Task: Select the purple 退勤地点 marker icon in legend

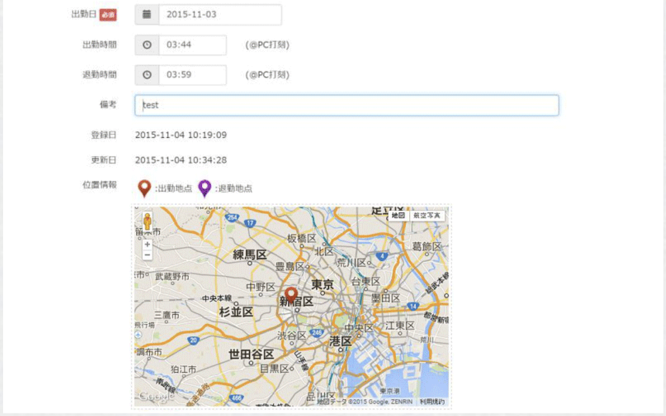Action: [204, 187]
